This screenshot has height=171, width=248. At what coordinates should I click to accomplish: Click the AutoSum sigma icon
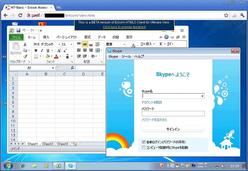coord(161,44)
